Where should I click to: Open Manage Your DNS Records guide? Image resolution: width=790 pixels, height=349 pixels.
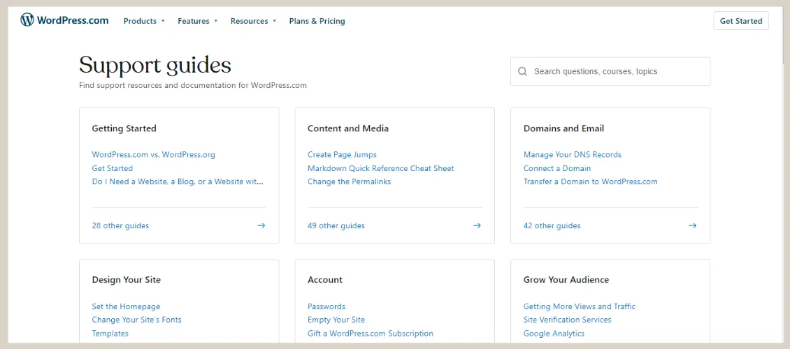(573, 154)
